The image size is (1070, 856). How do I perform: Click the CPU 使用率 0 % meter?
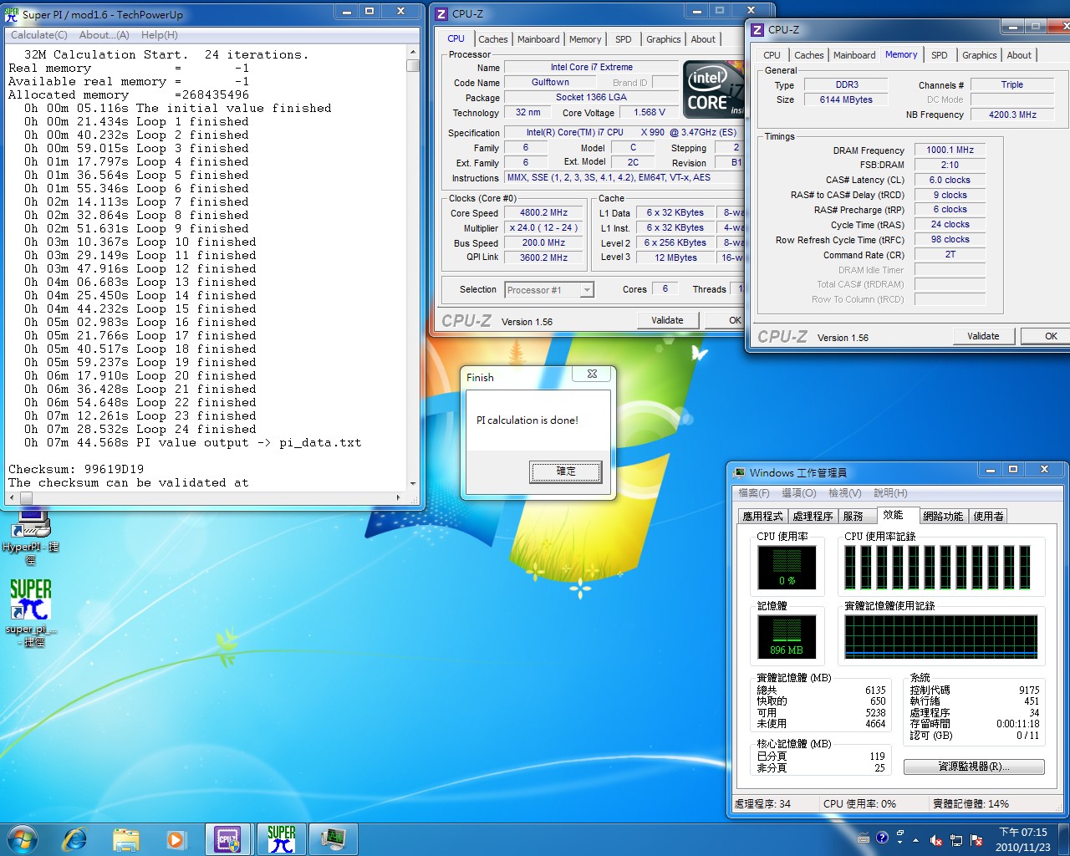point(787,568)
